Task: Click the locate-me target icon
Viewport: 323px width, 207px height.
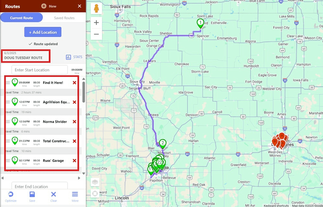Action: point(95,194)
